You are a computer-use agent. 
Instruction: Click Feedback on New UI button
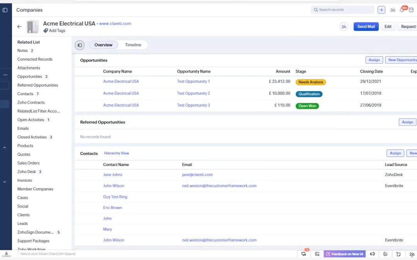[345, 254]
